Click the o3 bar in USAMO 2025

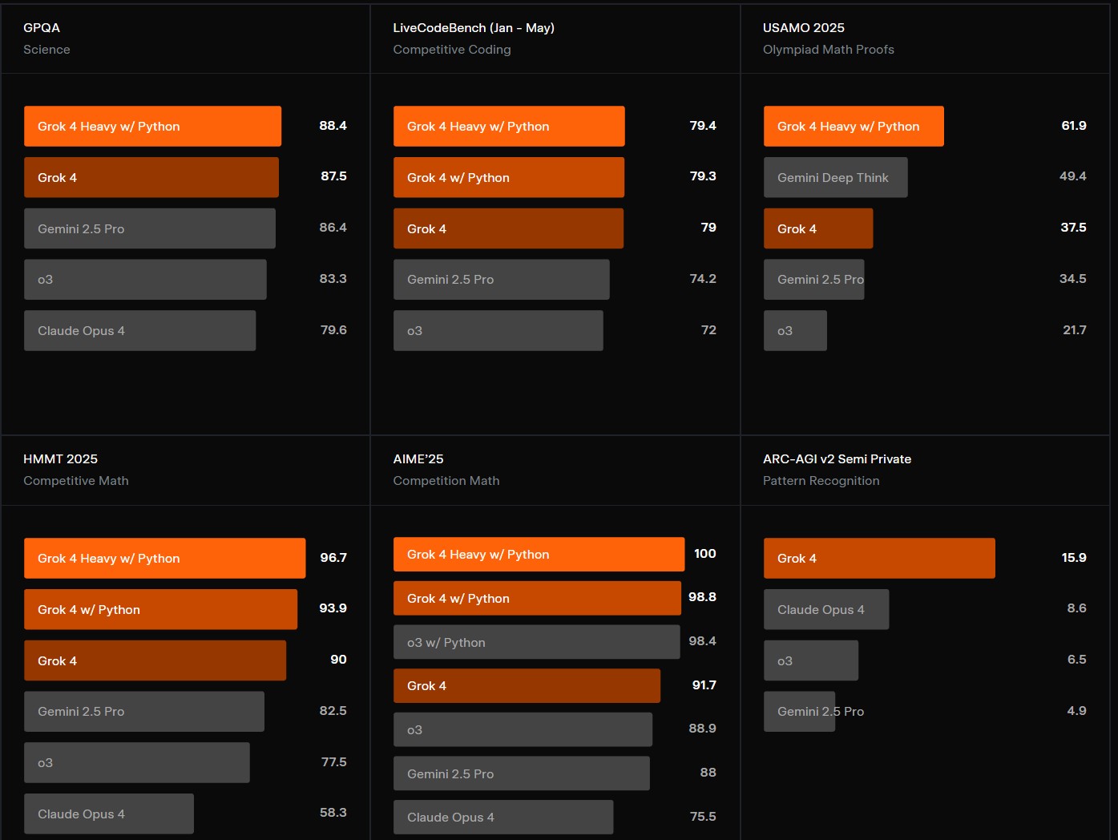tap(795, 330)
